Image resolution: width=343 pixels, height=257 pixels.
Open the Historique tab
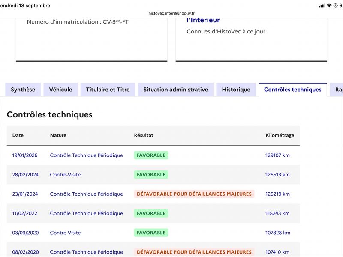236,90
